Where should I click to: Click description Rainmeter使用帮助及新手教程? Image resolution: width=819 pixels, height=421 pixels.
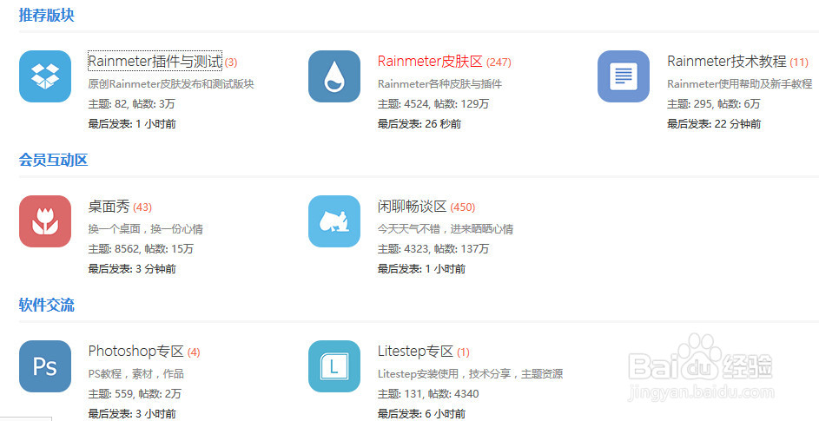[x=740, y=83]
